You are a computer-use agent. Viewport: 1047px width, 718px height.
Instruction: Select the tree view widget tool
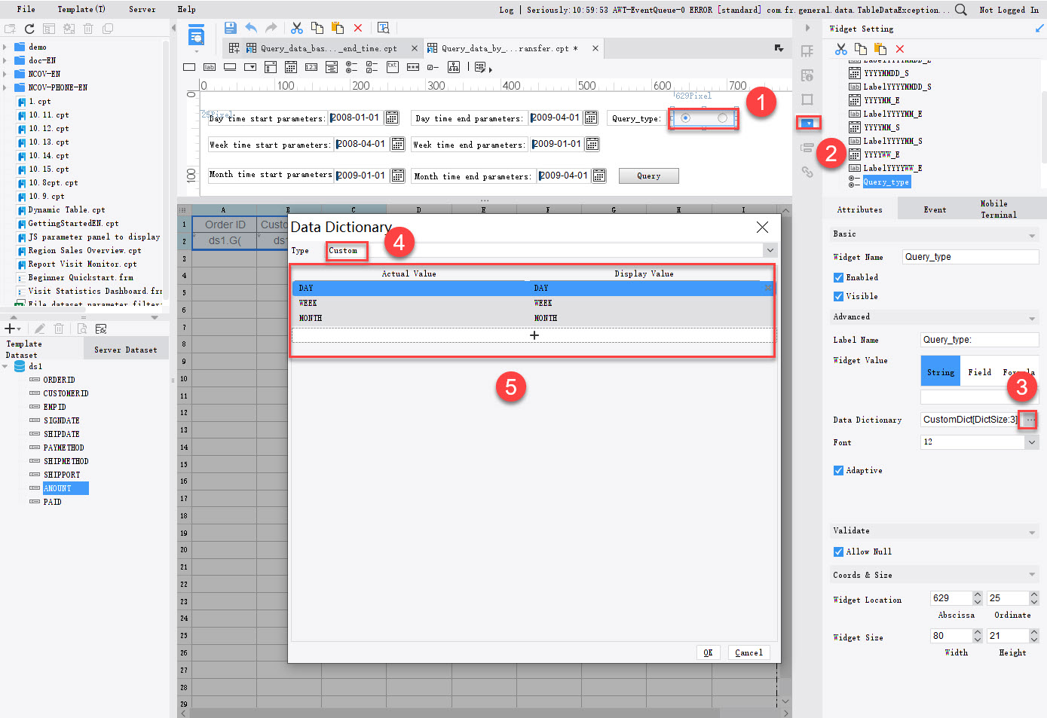(x=454, y=67)
